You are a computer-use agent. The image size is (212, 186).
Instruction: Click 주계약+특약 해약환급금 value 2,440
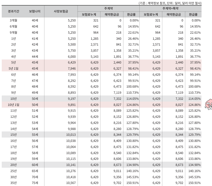point(179,62)
